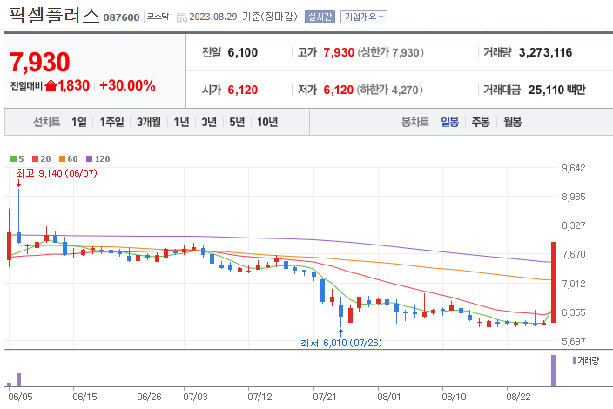The width and height of the screenshot is (613, 409).
Task: Select the 3개월 line chart tab
Action: click(x=149, y=123)
